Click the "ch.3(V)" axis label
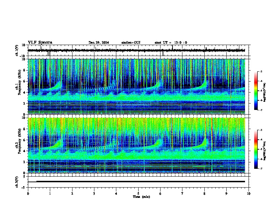The width and height of the screenshot is (280, 217). 17,182
